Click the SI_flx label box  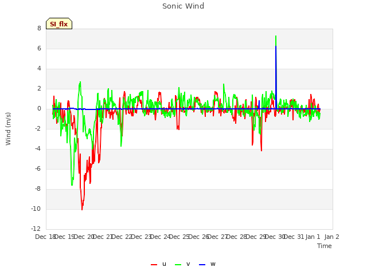tap(59, 23)
